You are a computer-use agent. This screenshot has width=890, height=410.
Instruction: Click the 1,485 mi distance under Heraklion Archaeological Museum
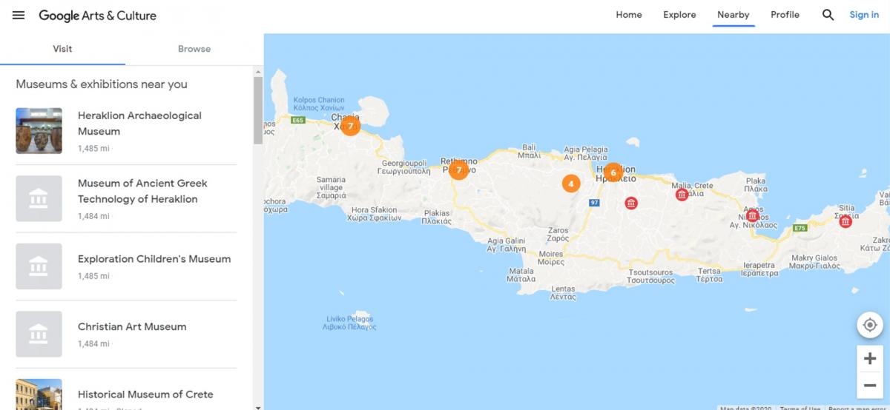point(93,149)
